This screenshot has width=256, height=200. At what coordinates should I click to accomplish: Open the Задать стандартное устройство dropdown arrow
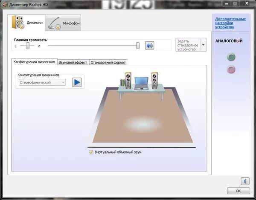[x=204, y=45]
